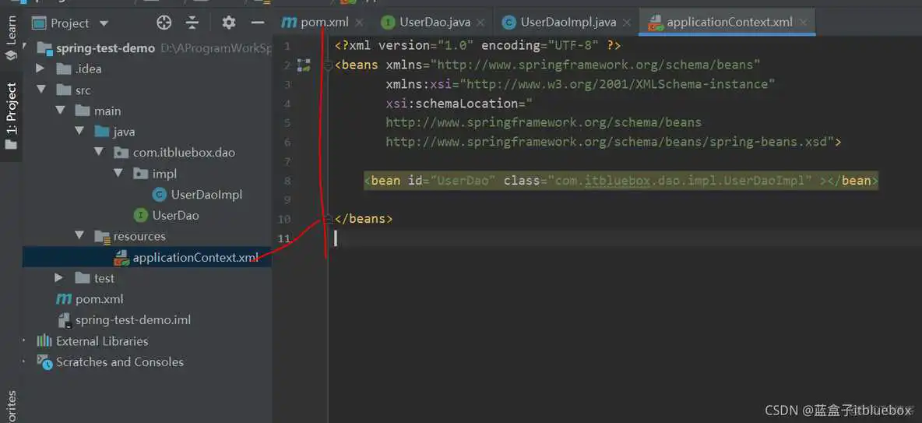Open pom.xml in project tree
Screen dimensions: 922x423
[x=100, y=299]
